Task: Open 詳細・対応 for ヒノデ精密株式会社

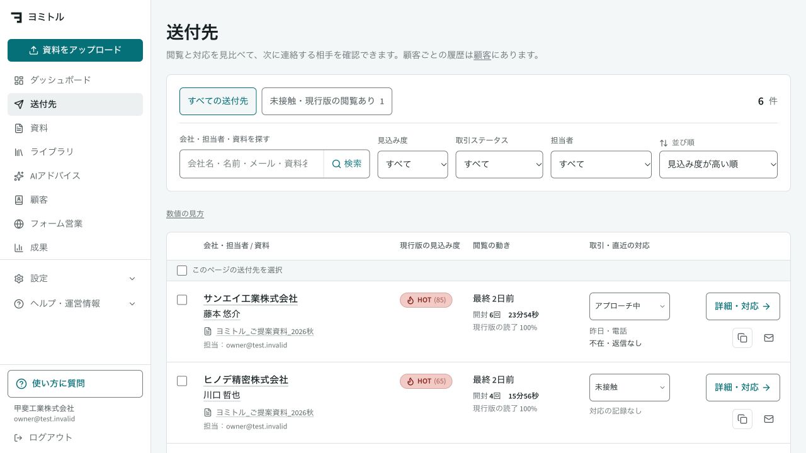Action: pyautogui.click(x=743, y=388)
